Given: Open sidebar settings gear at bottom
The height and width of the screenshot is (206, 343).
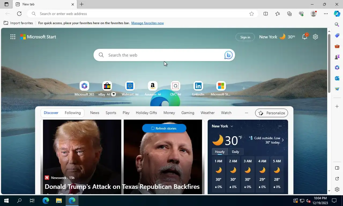Looking at the screenshot, I should [337, 189].
